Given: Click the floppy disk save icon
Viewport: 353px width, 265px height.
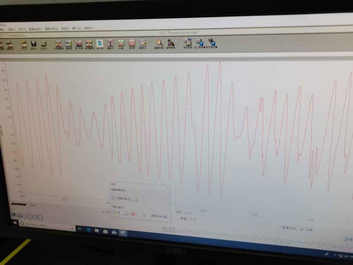Looking at the screenshot, I should tap(34, 44).
